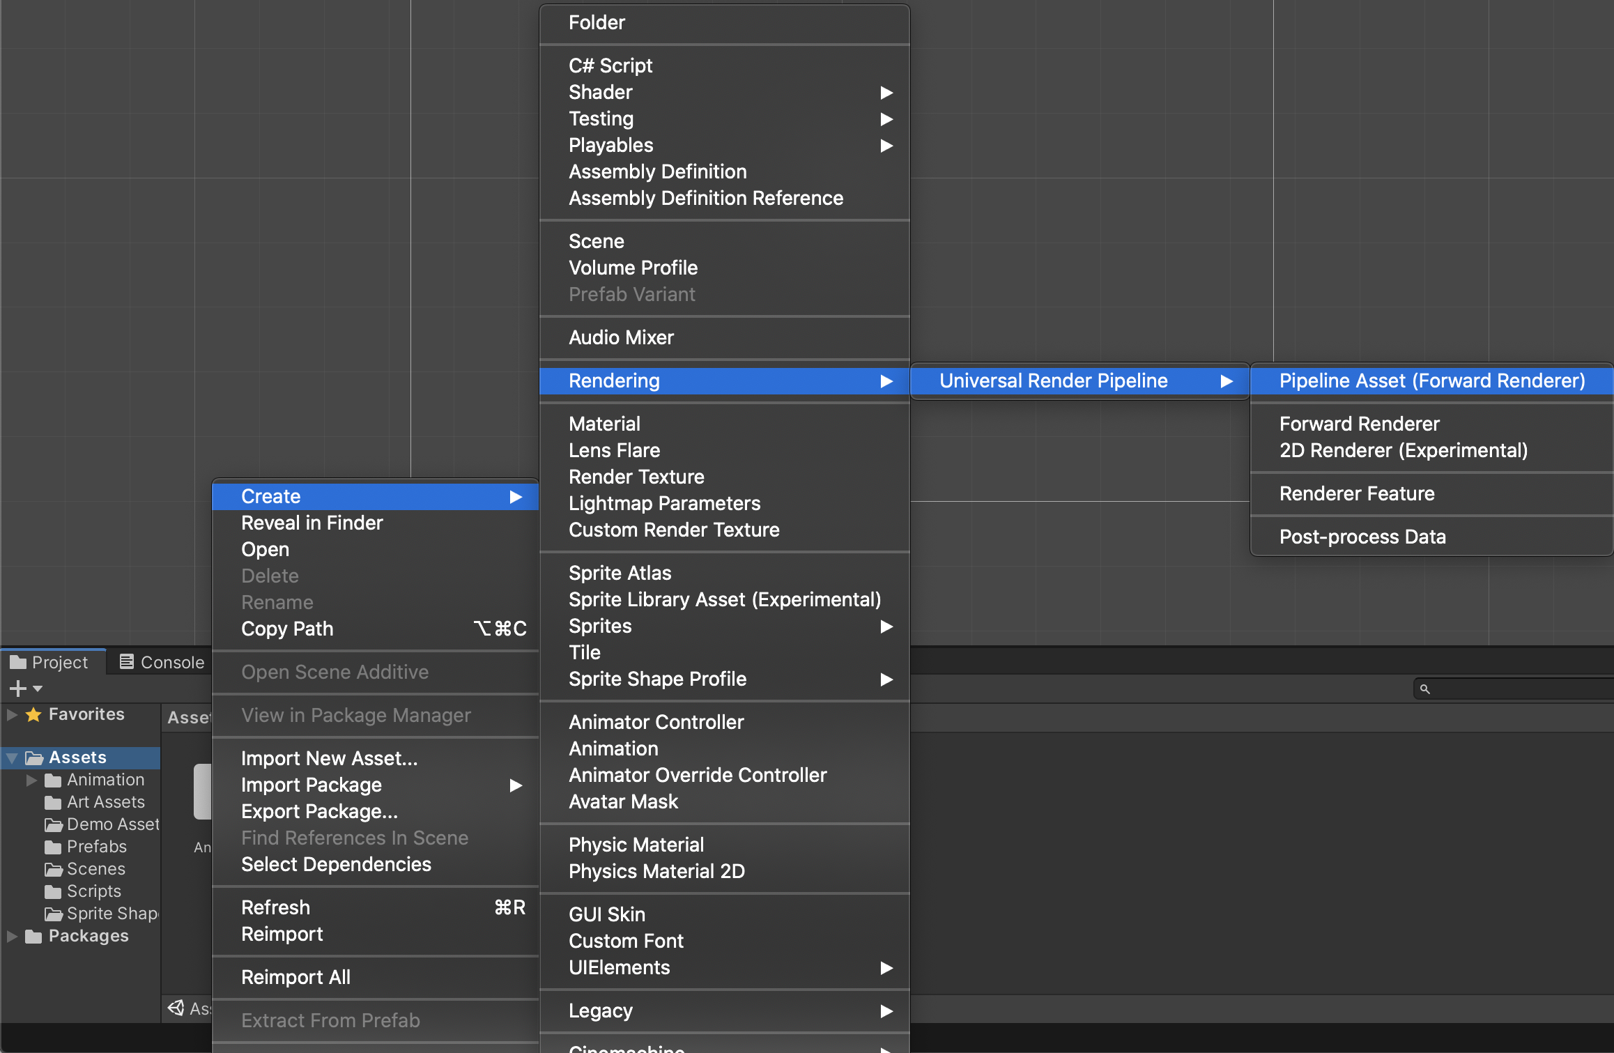Screen dimensions: 1614x1053
Task: Expand the Packages tree item
Action: coord(12,936)
